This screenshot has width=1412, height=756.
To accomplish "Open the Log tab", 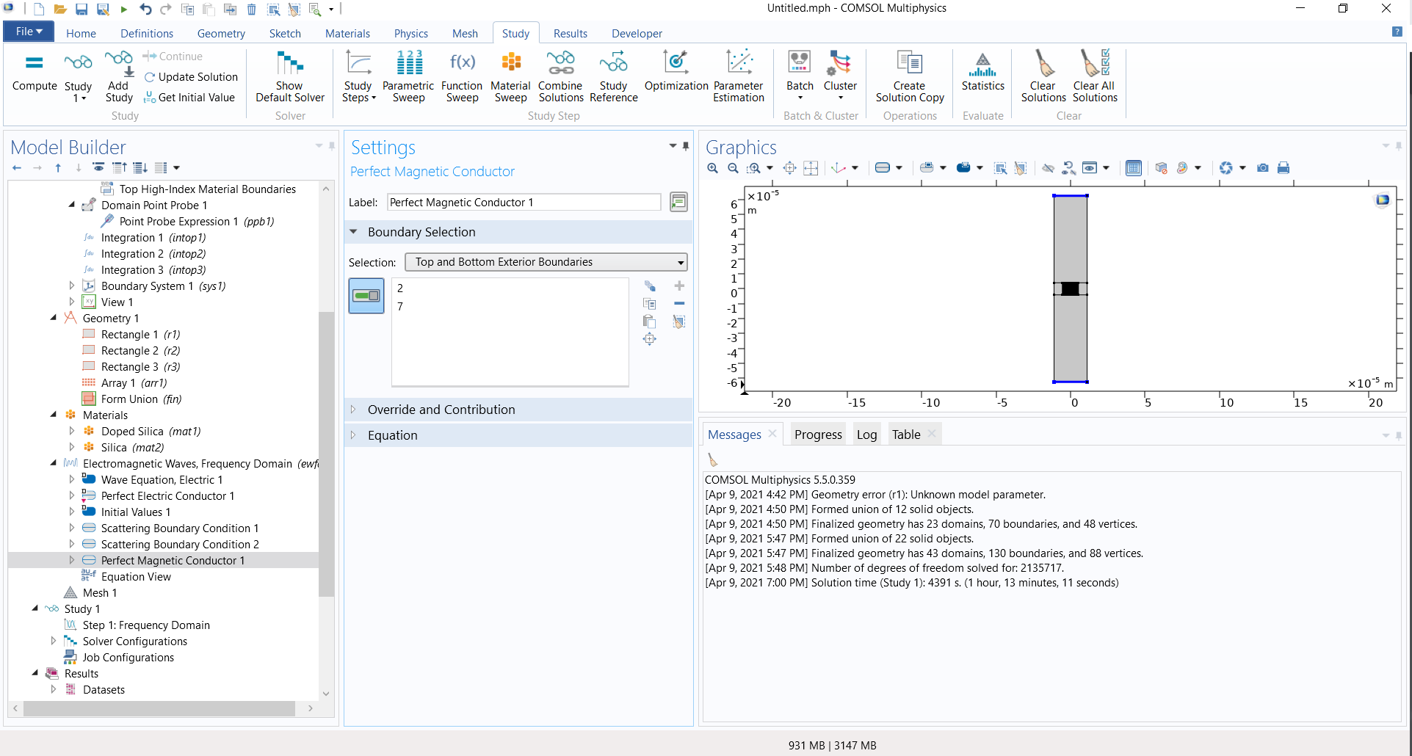I will [866, 435].
